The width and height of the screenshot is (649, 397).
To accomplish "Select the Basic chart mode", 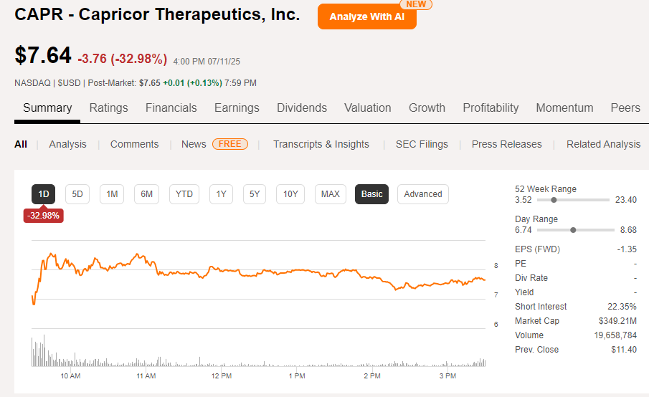I will tap(371, 194).
